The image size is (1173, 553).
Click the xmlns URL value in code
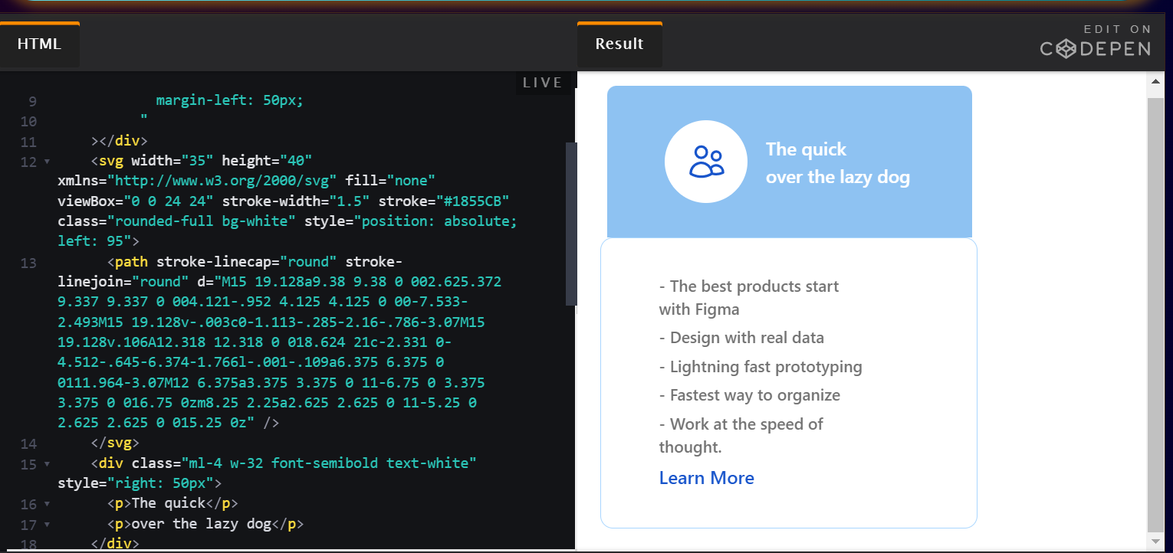[x=222, y=182]
